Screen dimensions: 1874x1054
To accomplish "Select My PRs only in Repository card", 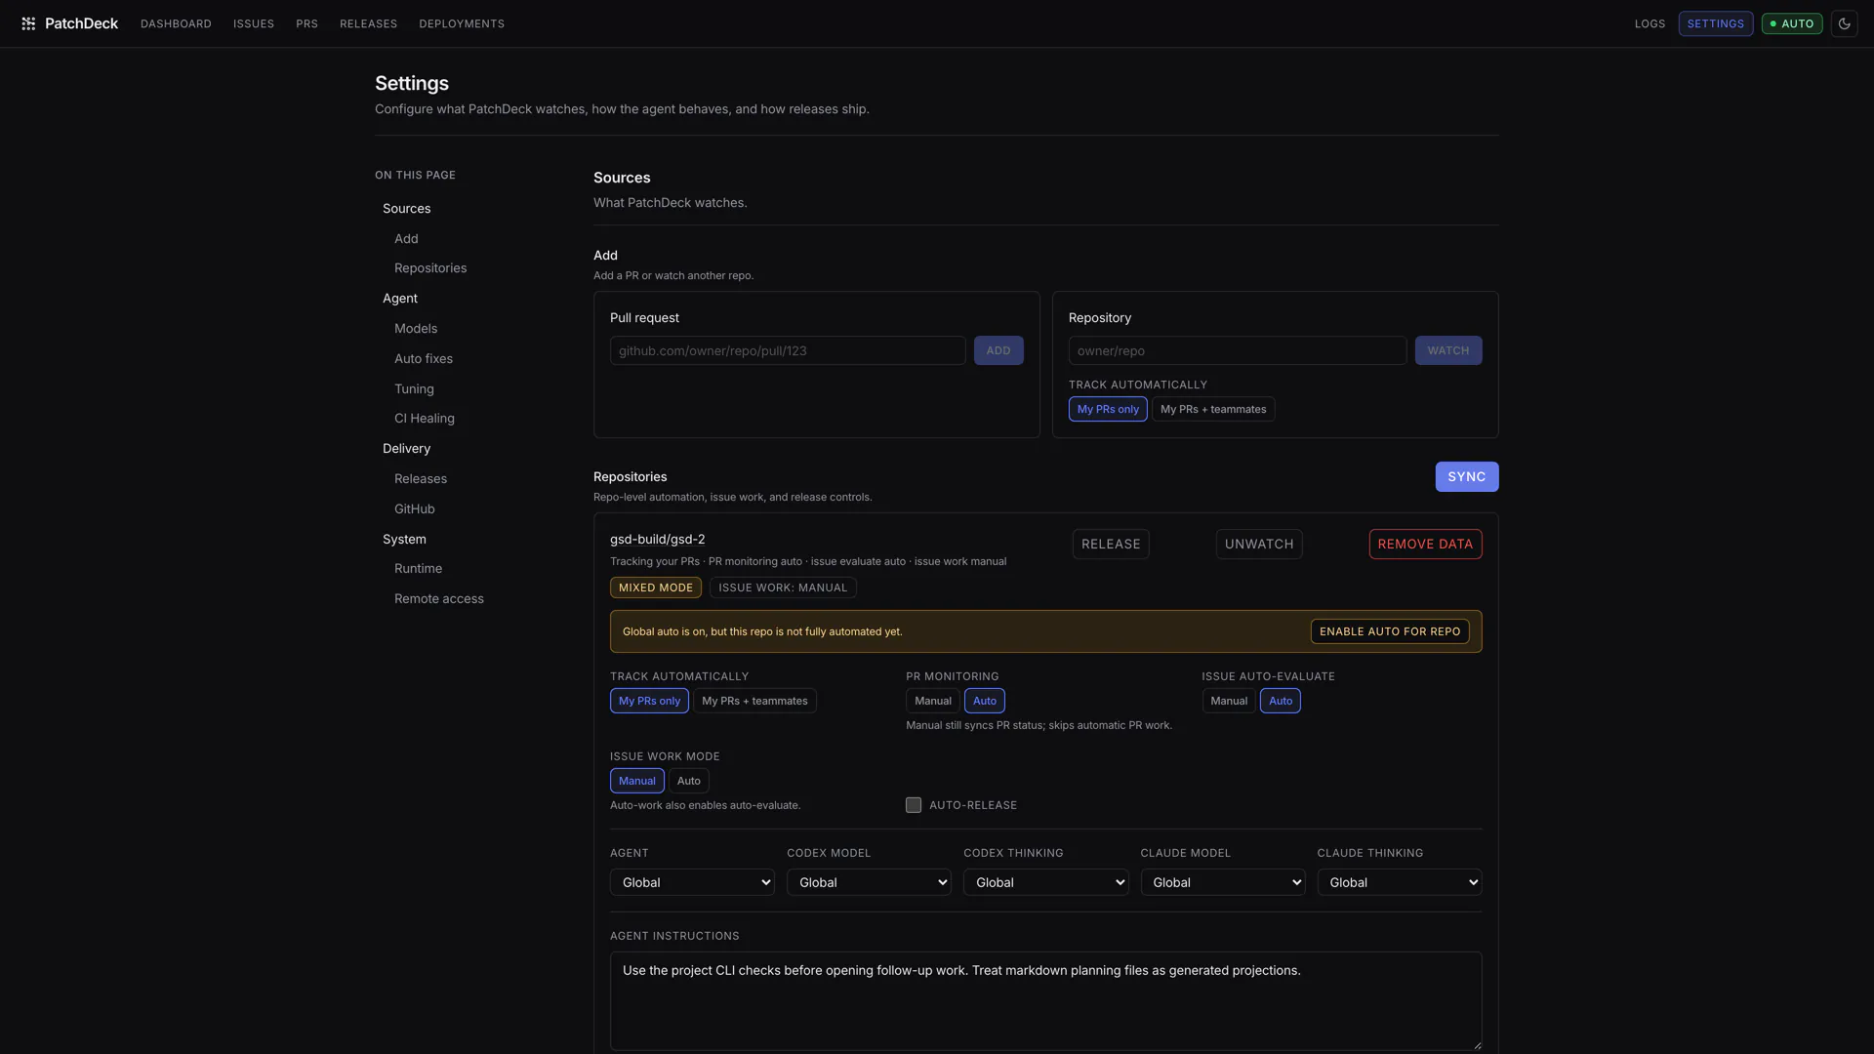I will click(x=1108, y=409).
